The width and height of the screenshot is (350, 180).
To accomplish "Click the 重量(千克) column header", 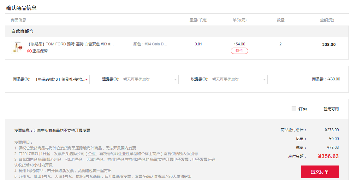I will (199, 20).
